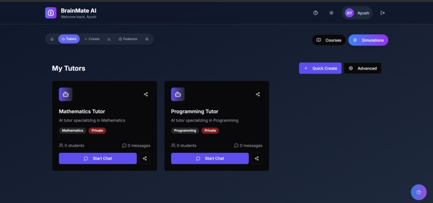433x203 pixels.
Task: Click the Quick Create button
Action: coord(320,69)
